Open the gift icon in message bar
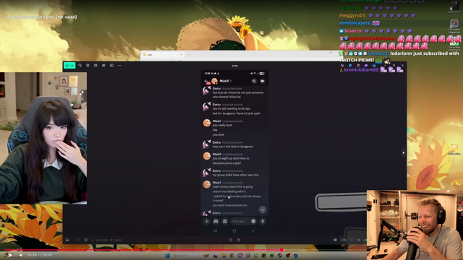This screenshot has height=260, width=463. tap(225, 221)
